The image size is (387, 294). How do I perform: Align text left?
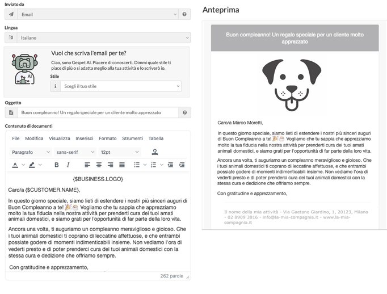coord(87,165)
